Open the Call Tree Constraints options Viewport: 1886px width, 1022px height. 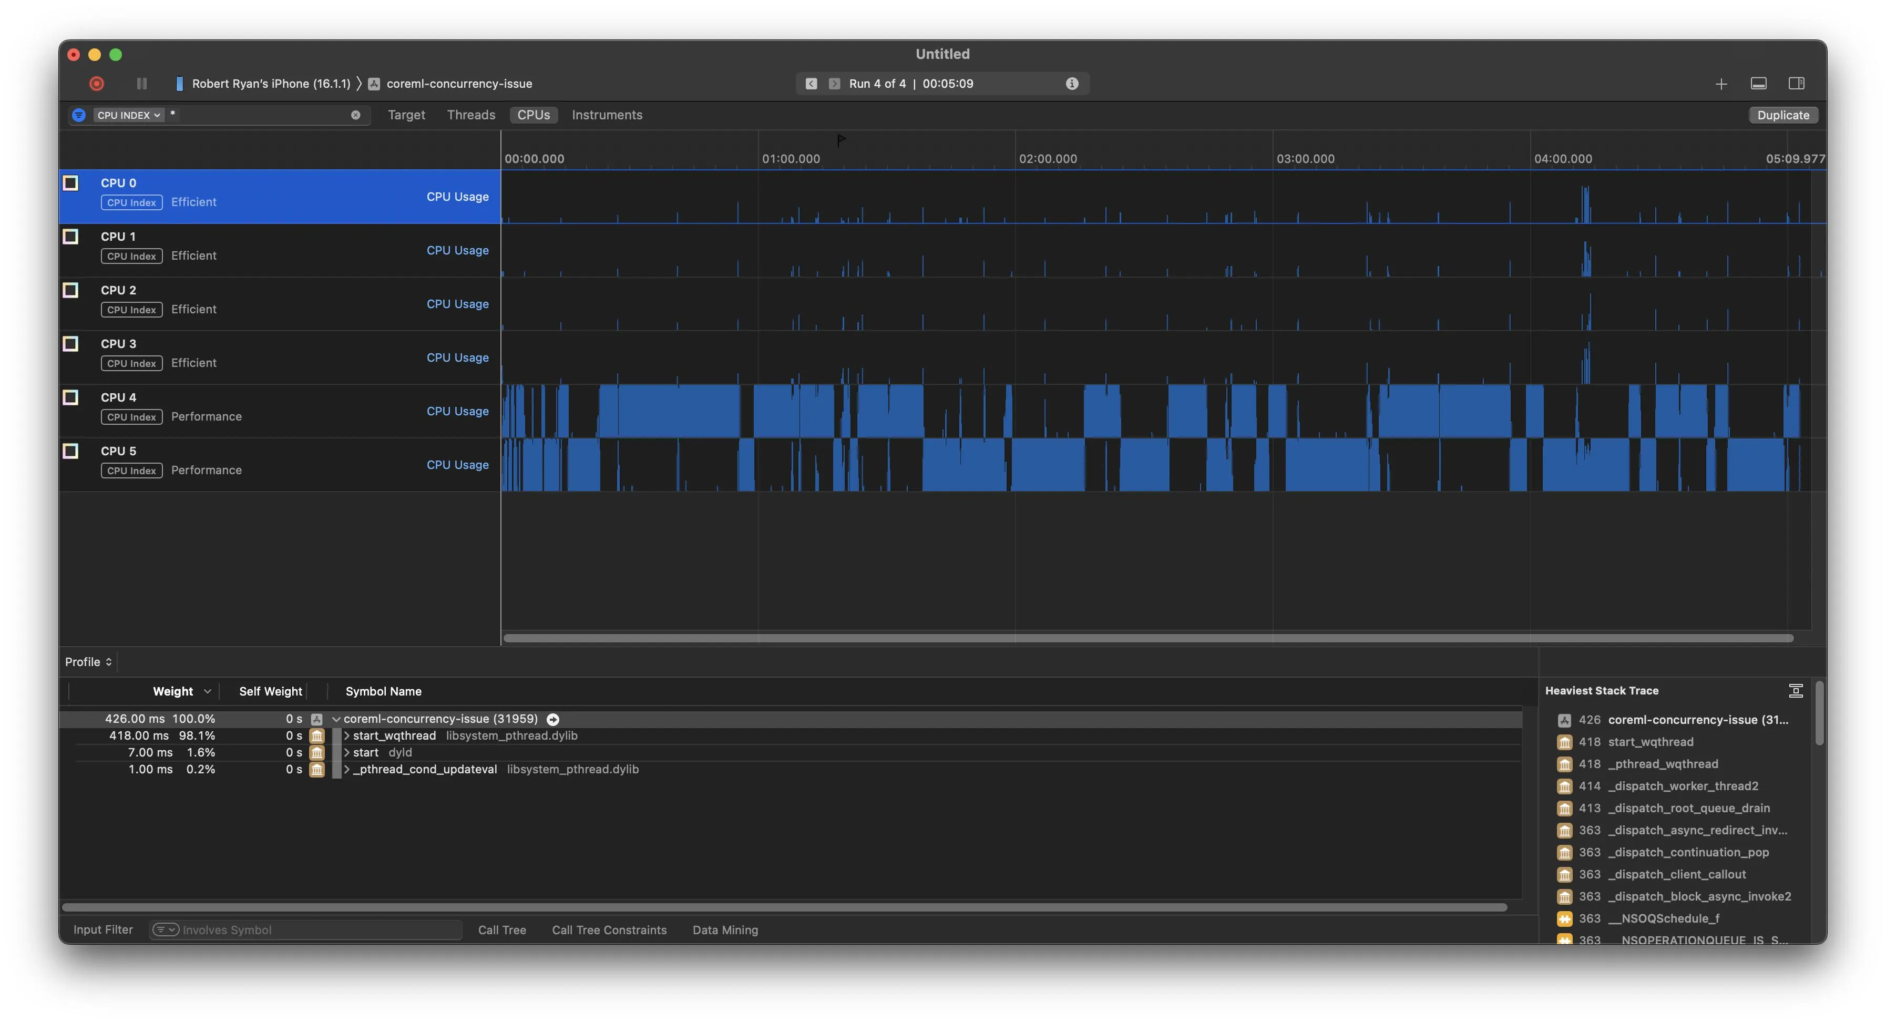click(x=608, y=930)
